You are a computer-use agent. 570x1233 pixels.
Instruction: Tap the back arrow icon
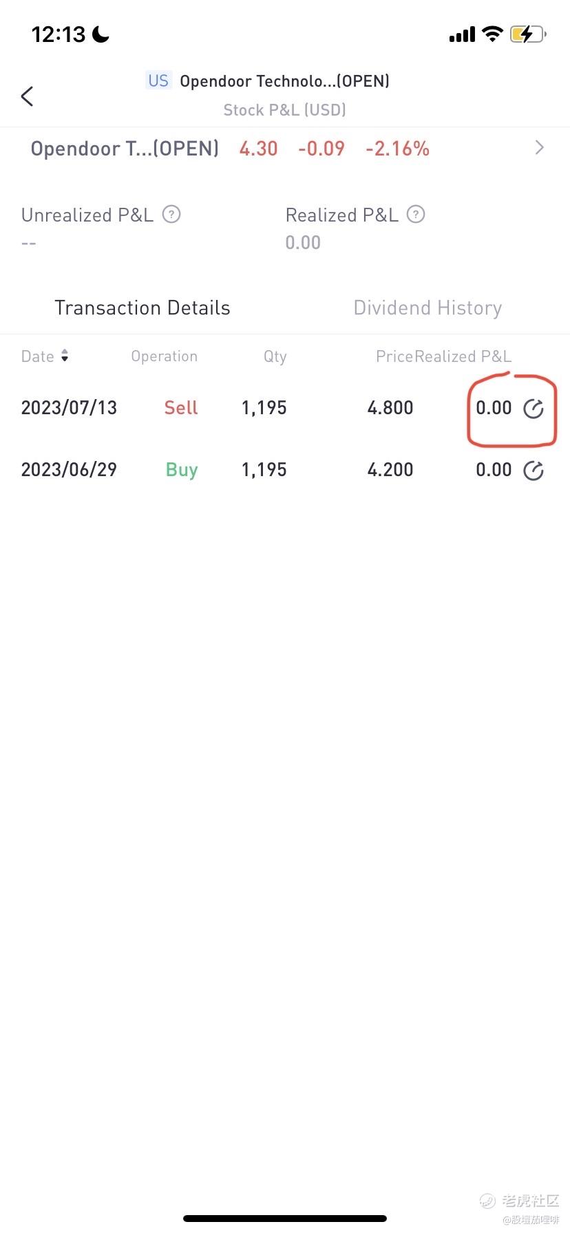click(x=27, y=96)
